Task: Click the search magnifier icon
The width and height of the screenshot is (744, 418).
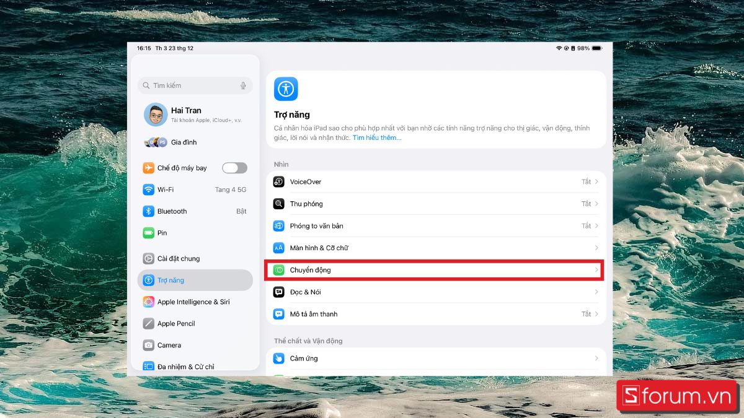Action: click(x=146, y=85)
